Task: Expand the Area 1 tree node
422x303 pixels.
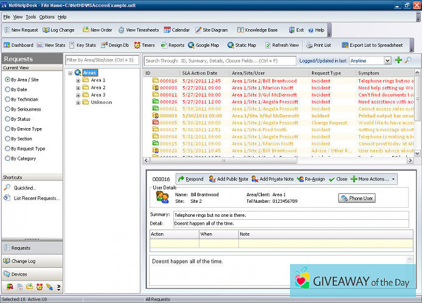Action: click(x=78, y=80)
